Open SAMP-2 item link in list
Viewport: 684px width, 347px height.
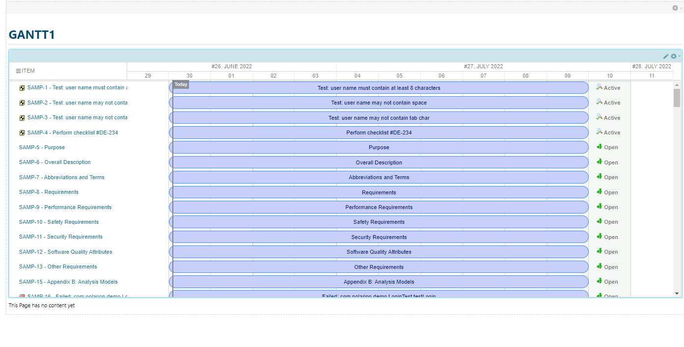(x=77, y=103)
